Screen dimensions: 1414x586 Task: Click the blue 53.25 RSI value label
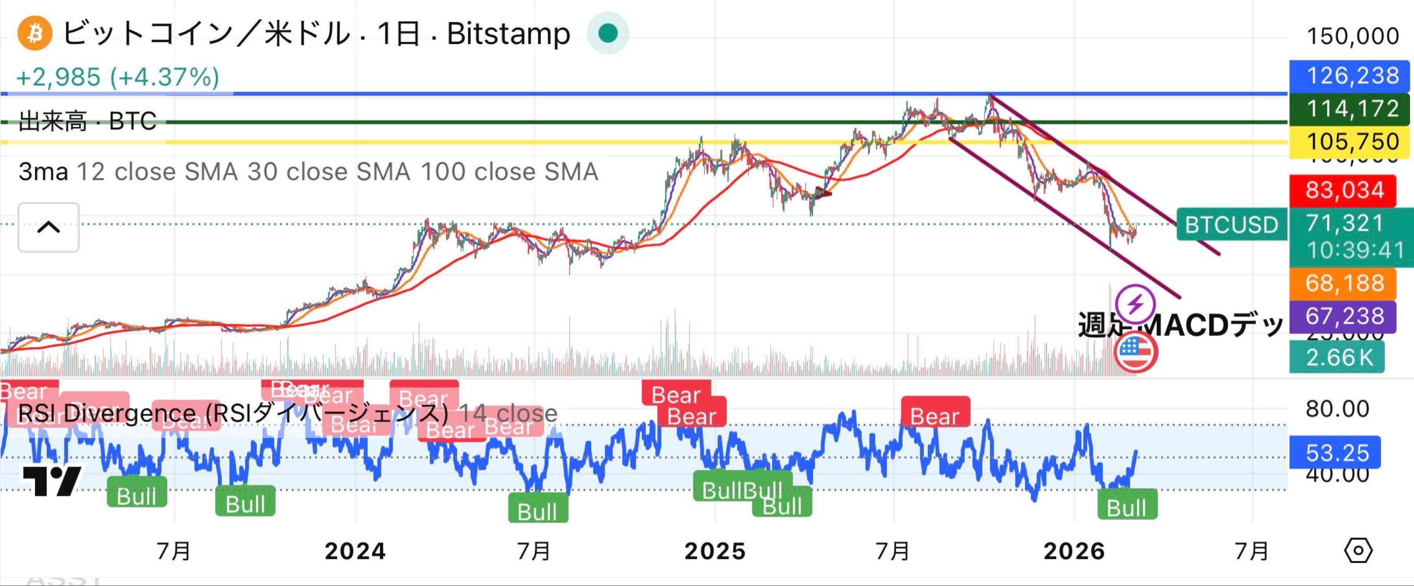tap(1335, 453)
